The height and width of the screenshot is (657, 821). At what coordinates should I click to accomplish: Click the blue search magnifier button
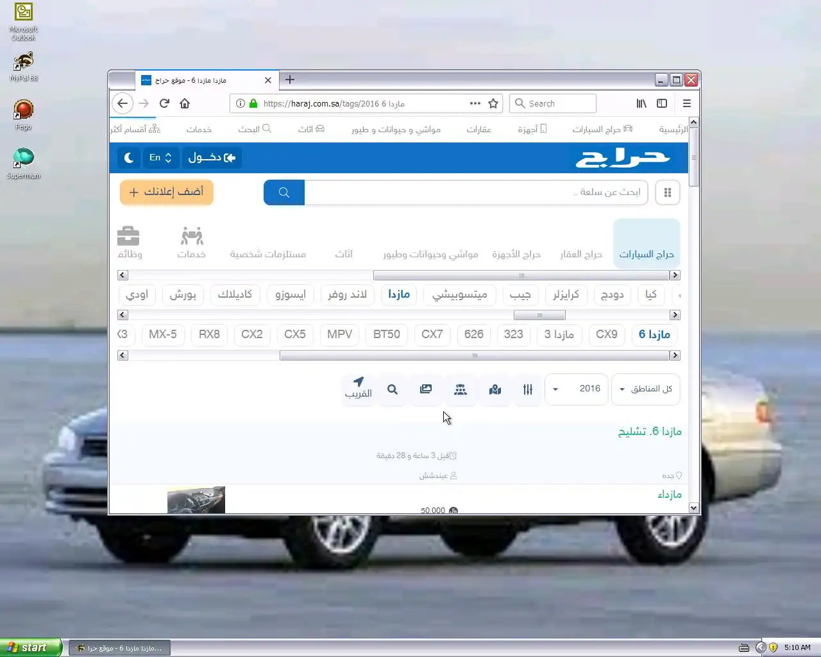[284, 192]
